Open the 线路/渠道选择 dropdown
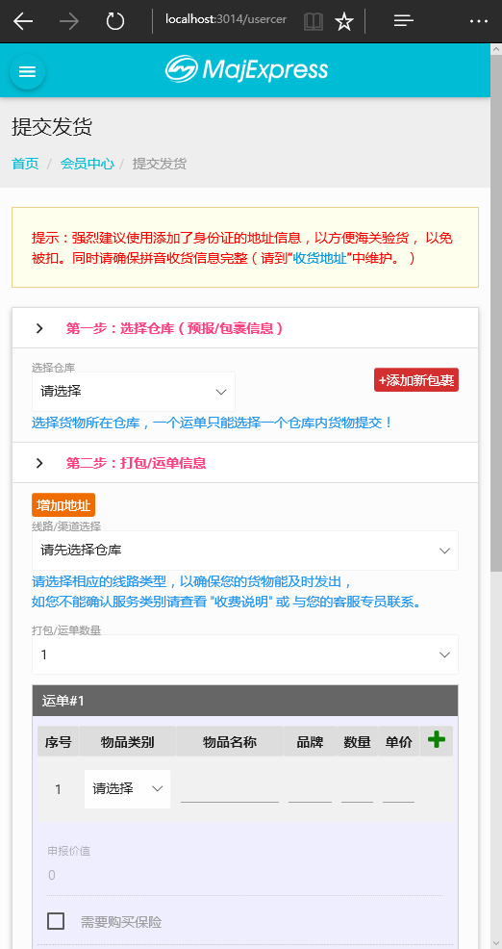502x949 pixels. [x=245, y=551]
